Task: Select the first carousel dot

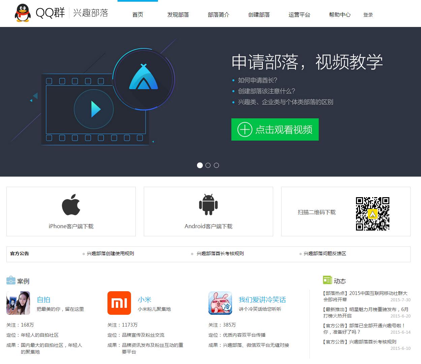Action: [200, 165]
